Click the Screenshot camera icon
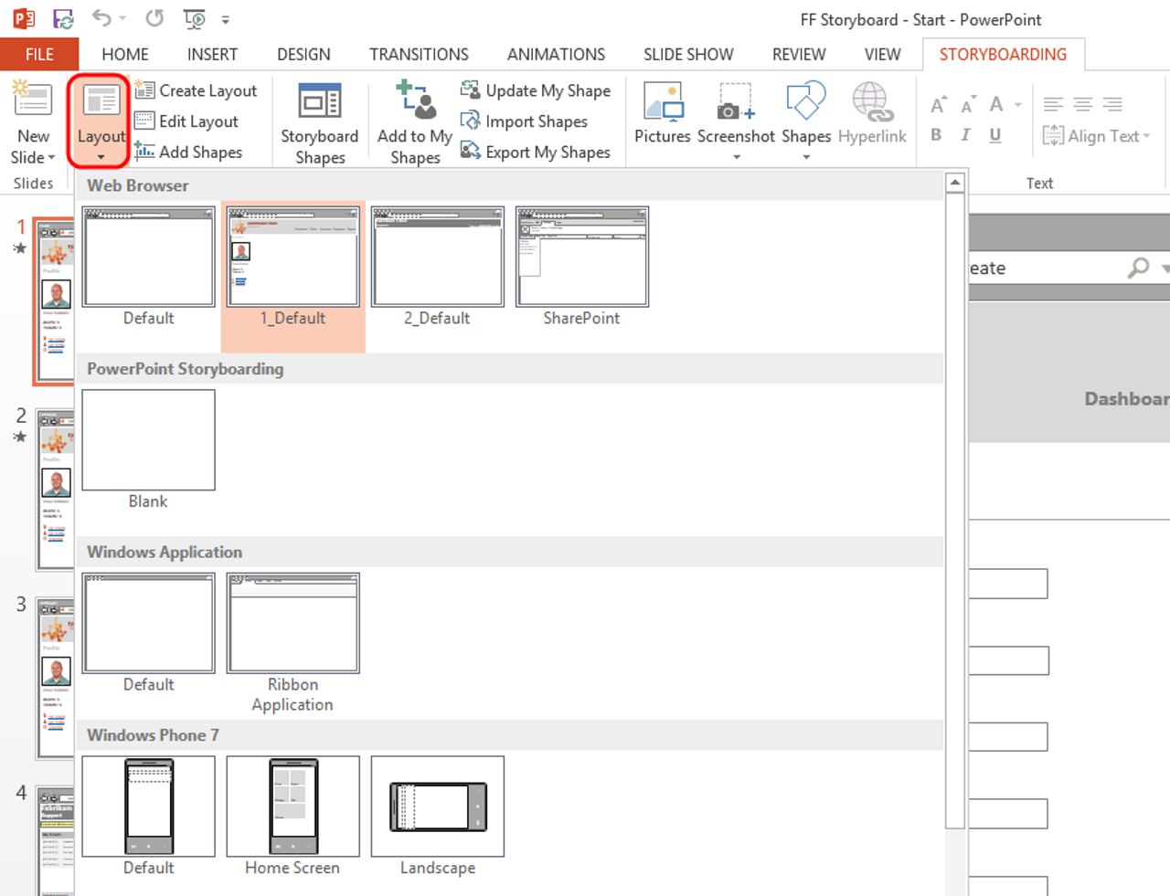Screen dimensions: 1170x896 [x=736, y=102]
